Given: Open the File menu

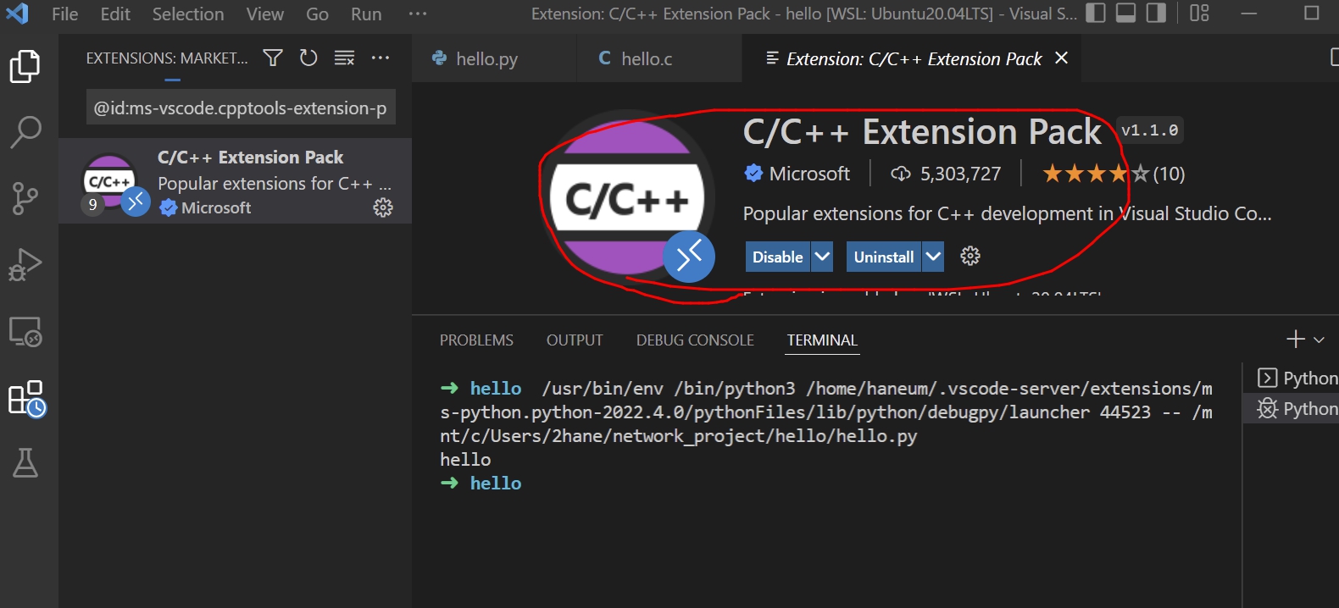Looking at the screenshot, I should [x=65, y=14].
